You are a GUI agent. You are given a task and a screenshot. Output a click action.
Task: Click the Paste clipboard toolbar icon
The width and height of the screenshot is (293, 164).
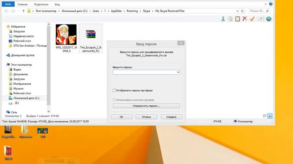click(238, 19)
